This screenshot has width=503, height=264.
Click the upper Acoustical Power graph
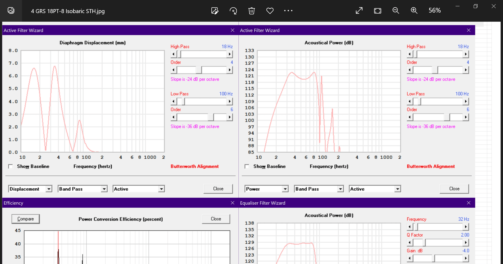(x=329, y=101)
